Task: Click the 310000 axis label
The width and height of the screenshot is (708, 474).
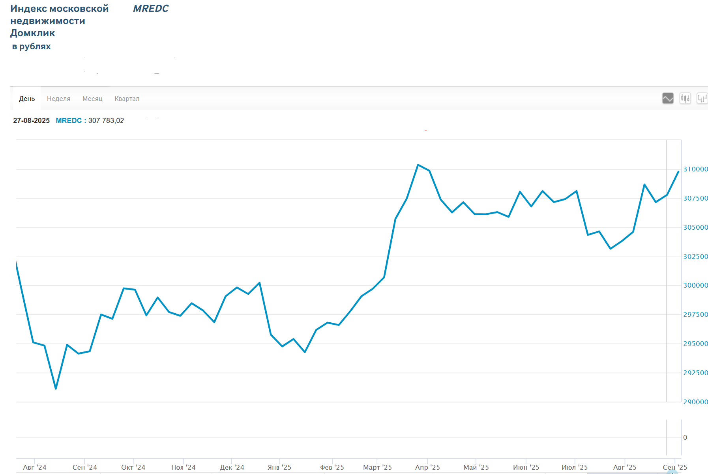Action: tap(695, 169)
